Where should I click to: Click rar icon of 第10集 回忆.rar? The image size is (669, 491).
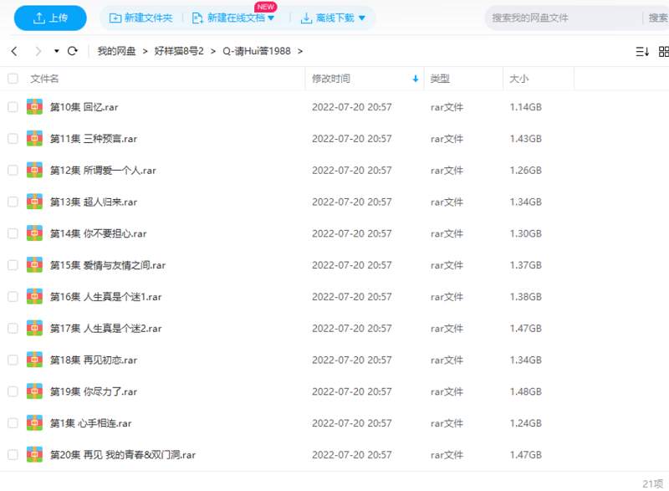point(34,107)
